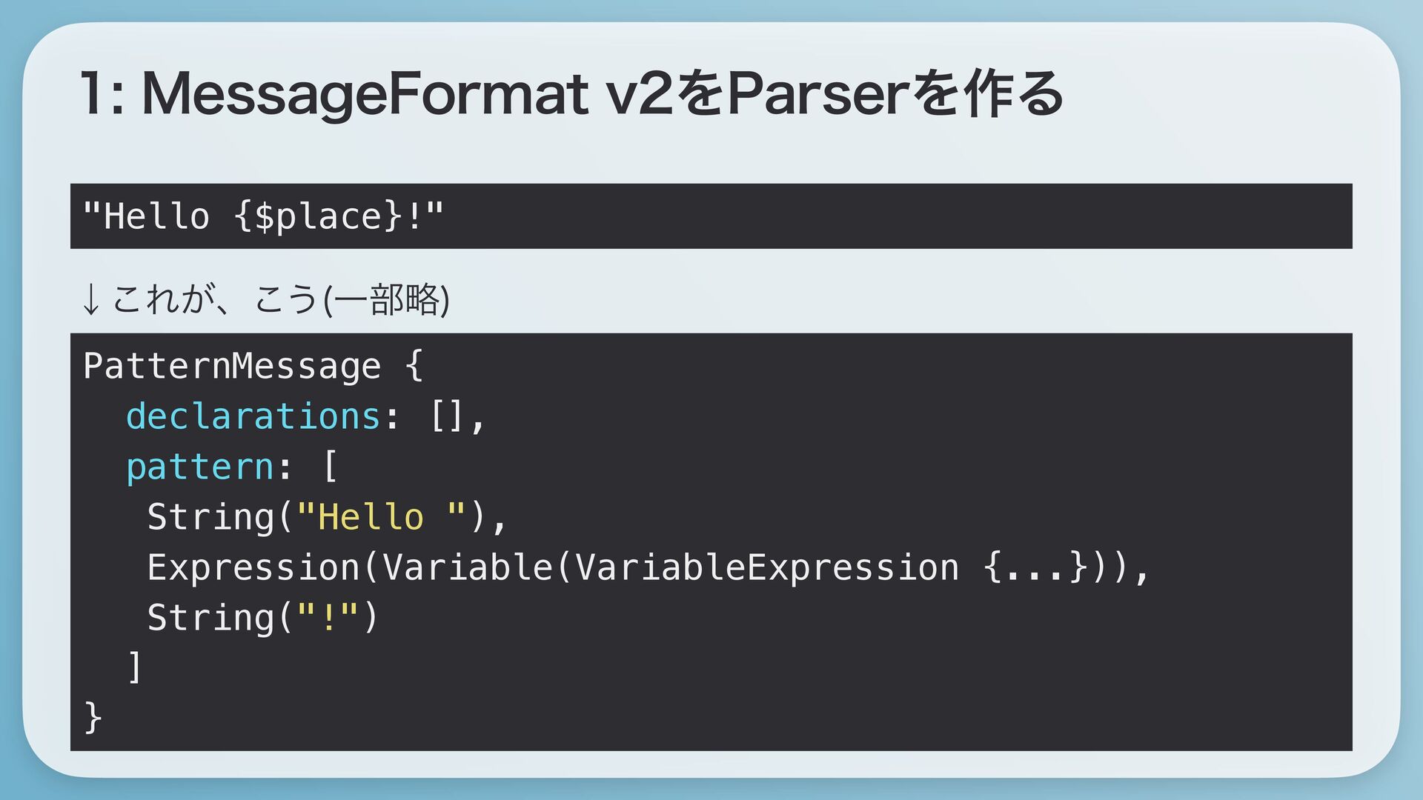The height and width of the screenshot is (800, 1423).
Task: Click the yellow "Hello " string literal
Action: pos(381,516)
